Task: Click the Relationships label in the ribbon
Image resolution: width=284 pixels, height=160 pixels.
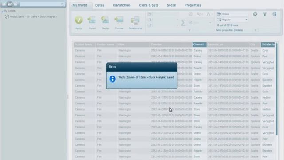Action: [135, 28]
